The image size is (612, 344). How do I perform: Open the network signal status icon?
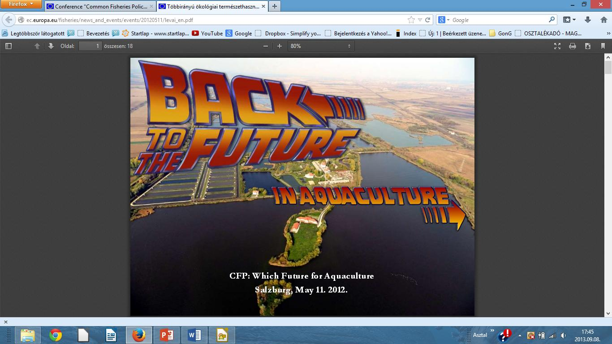pos(552,335)
